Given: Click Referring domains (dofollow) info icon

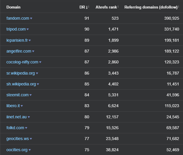Looking at the screenshot, I should [179, 6].
